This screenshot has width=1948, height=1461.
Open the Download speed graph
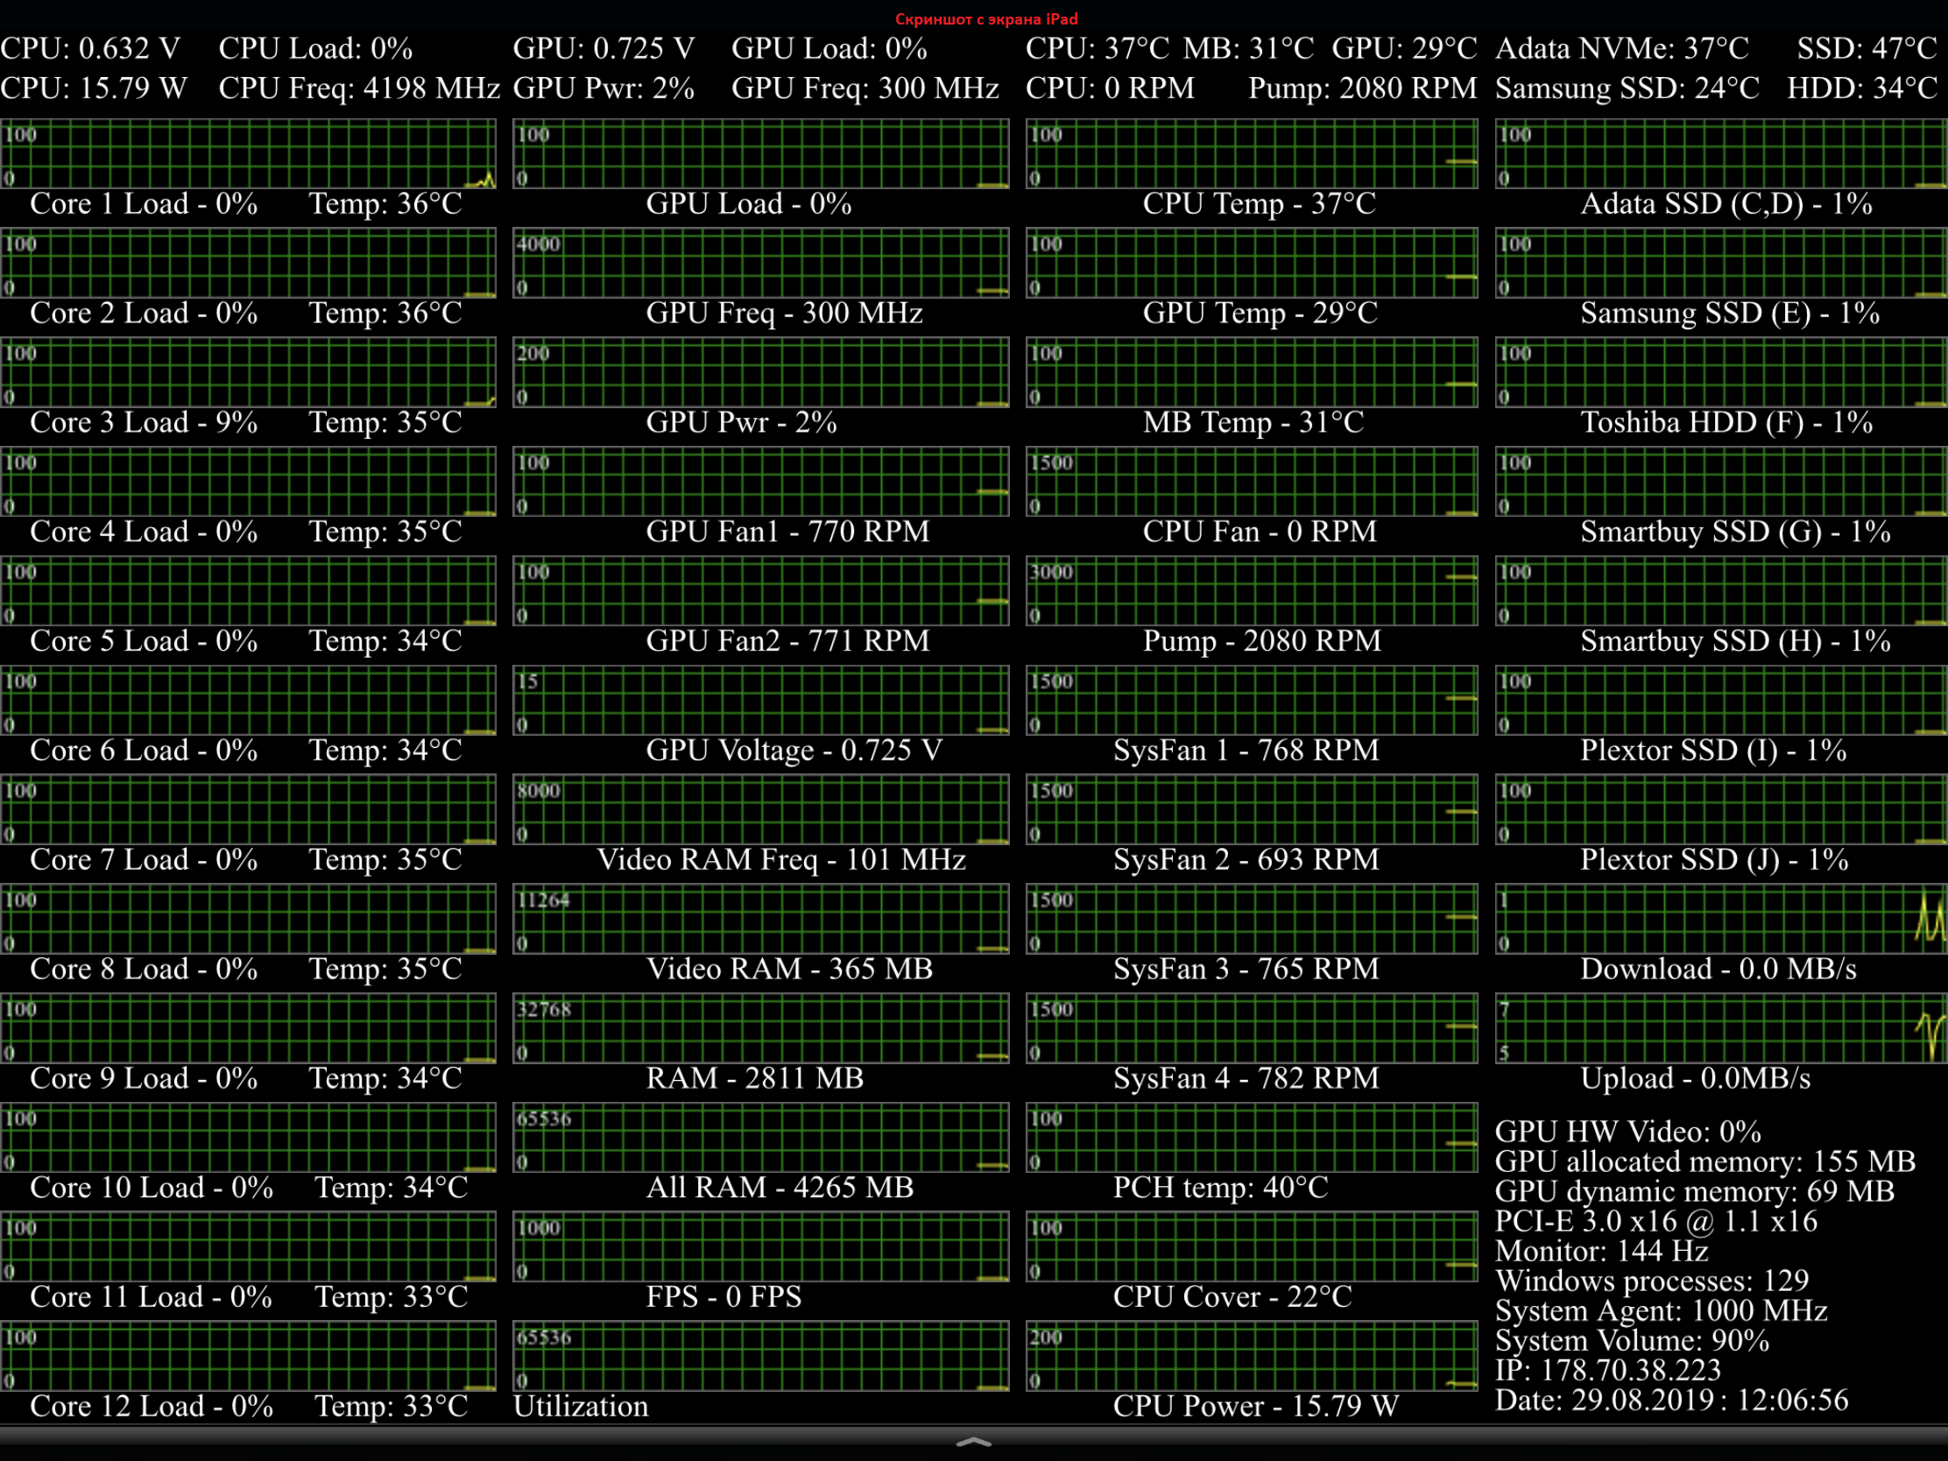coord(1721,920)
